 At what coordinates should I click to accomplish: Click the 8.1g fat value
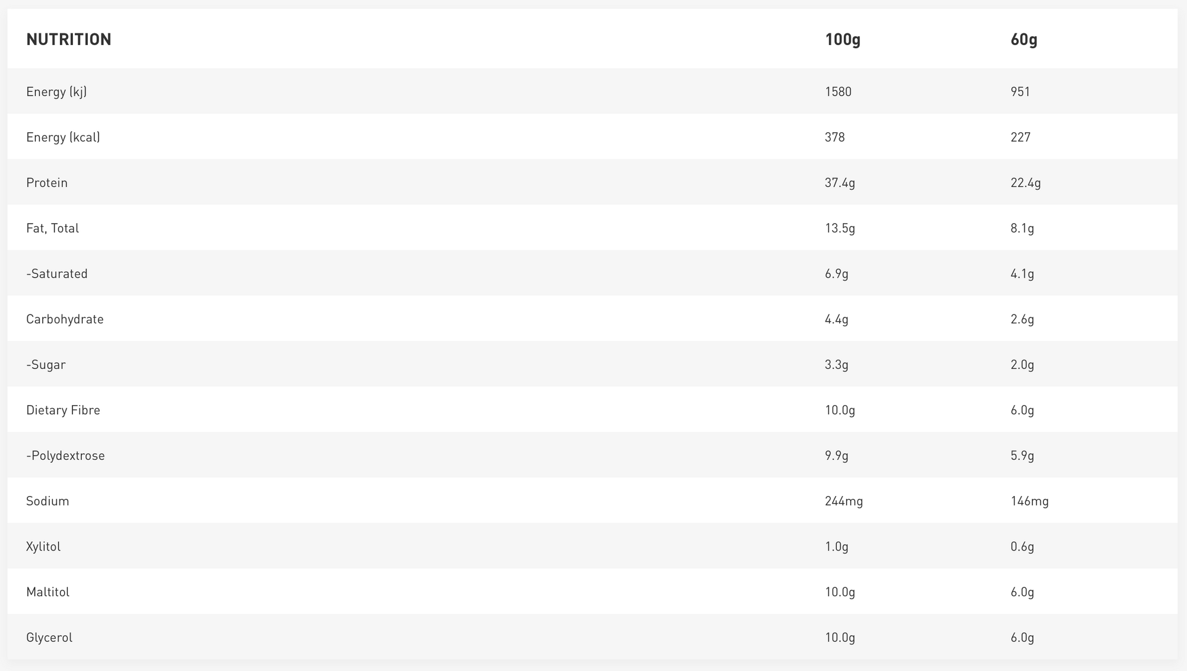1022,228
